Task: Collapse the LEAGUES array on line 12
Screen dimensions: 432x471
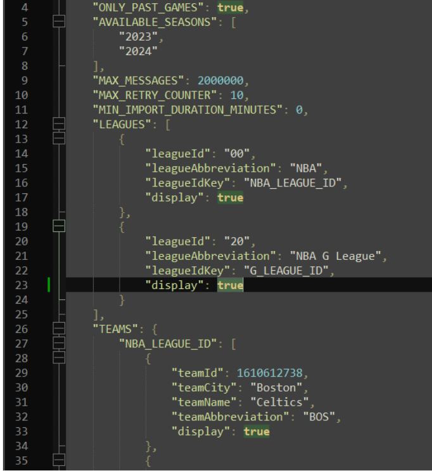Action: pyautogui.click(x=59, y=124)
